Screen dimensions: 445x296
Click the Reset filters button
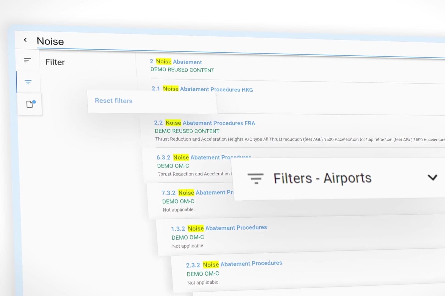pos(113,101)
